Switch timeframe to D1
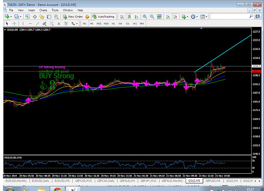 click(128, 24)
